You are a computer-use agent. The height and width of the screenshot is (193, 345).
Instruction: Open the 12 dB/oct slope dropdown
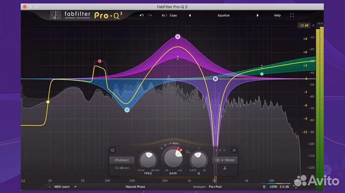click(123, 168)
